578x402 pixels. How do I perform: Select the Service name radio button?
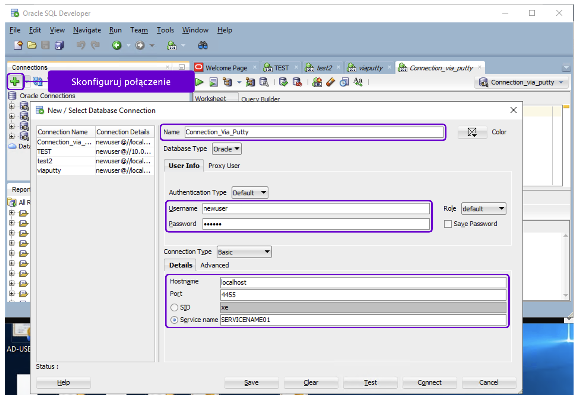[x=174, y=320]
